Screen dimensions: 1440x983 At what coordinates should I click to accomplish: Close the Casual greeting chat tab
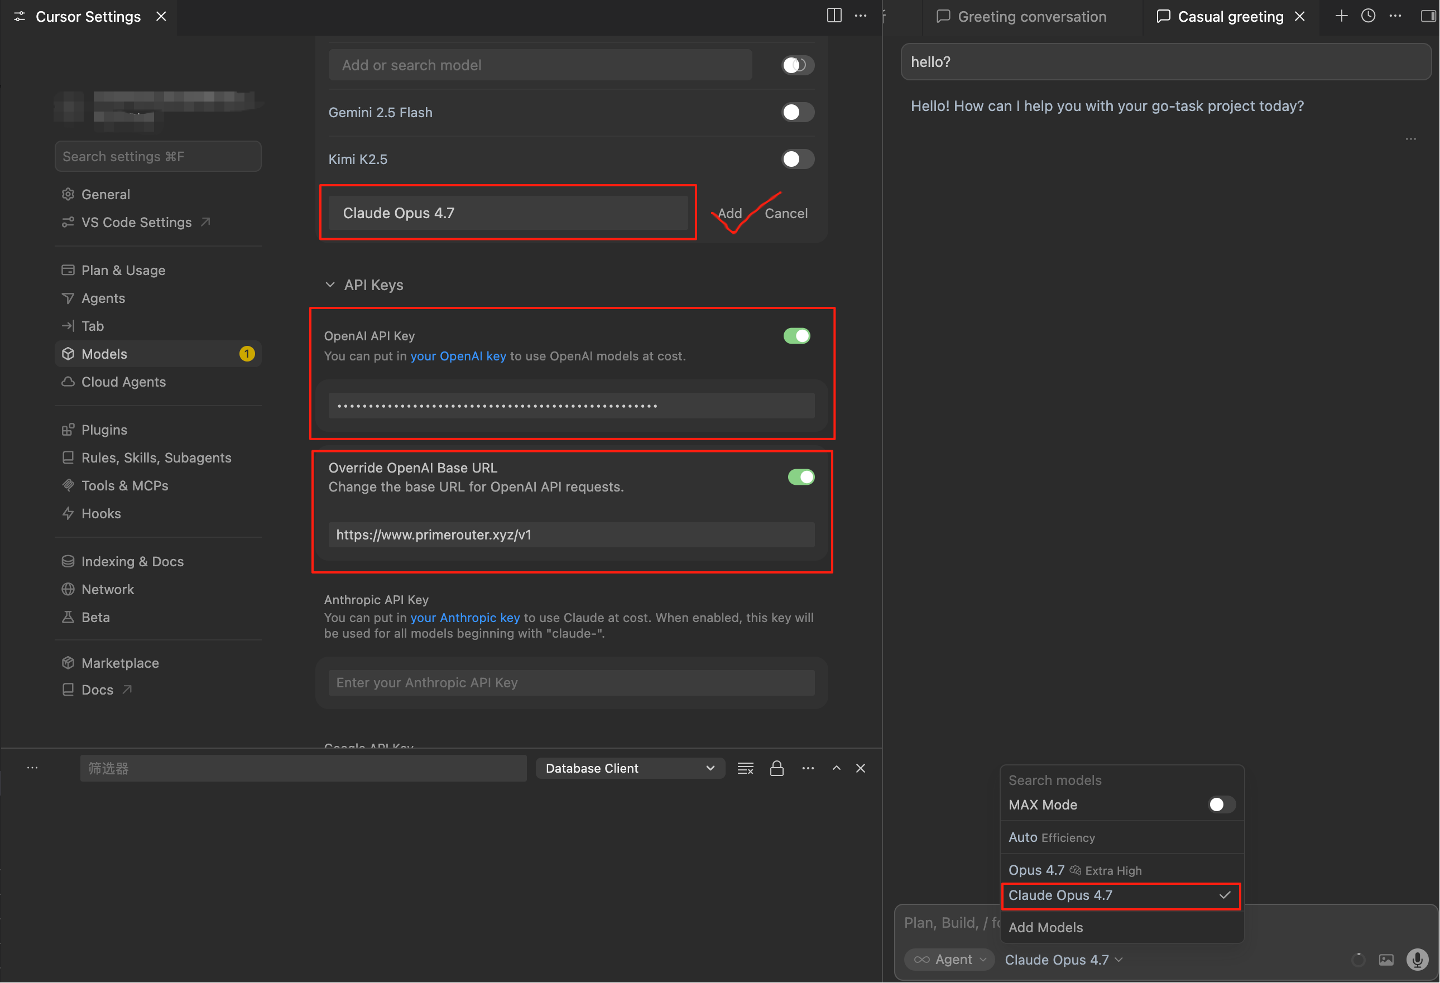click(x=1300, y=16)
